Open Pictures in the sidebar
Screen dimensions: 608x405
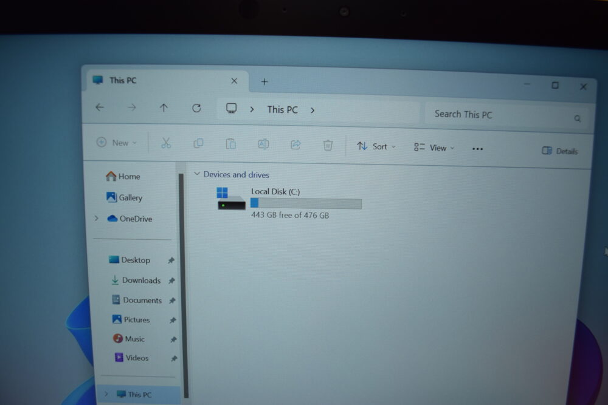[131, 319]
